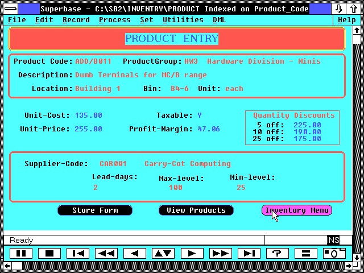Image resolution: width=364 pixels, height=273 pixels.
Task: Click the horizontal scrollbar right arrow
Action: tap(349, 266)
